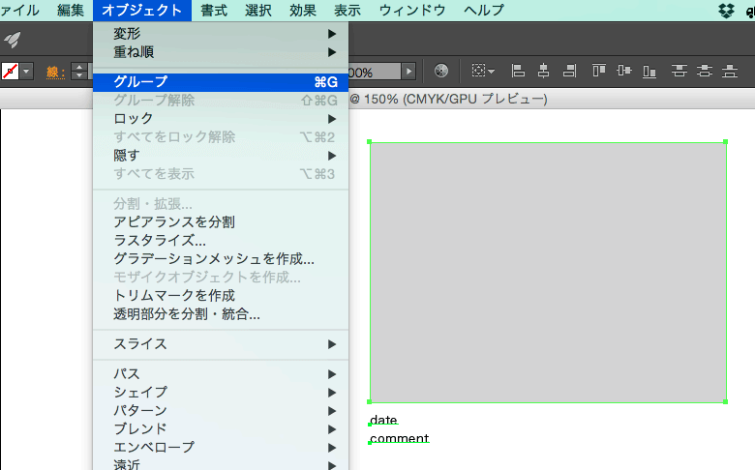Image resolution: width=755 pixels, height=470 pixels.
Task: Click the orange 線 stroke label
Action: point(56,73)
